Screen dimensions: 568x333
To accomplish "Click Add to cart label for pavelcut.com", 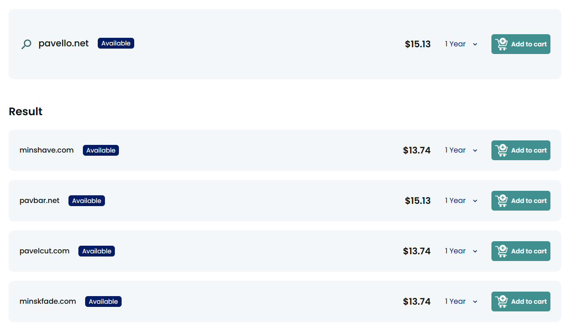I will (x=529, y=251).
